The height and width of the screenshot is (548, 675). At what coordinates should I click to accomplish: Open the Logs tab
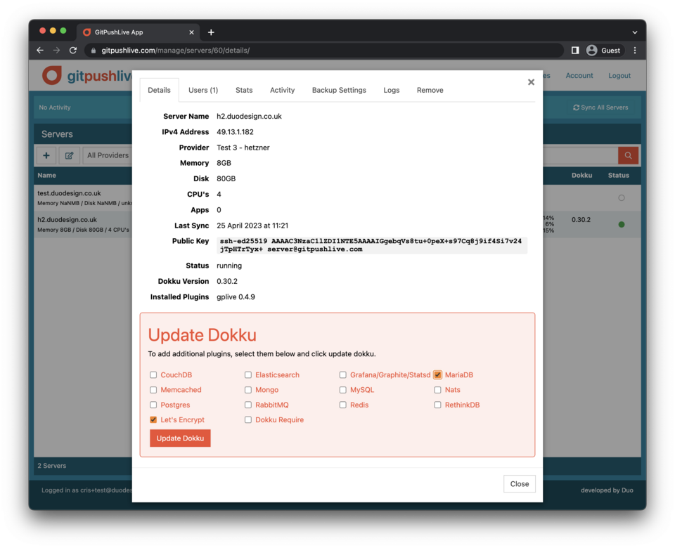click(x=392, y=90)
